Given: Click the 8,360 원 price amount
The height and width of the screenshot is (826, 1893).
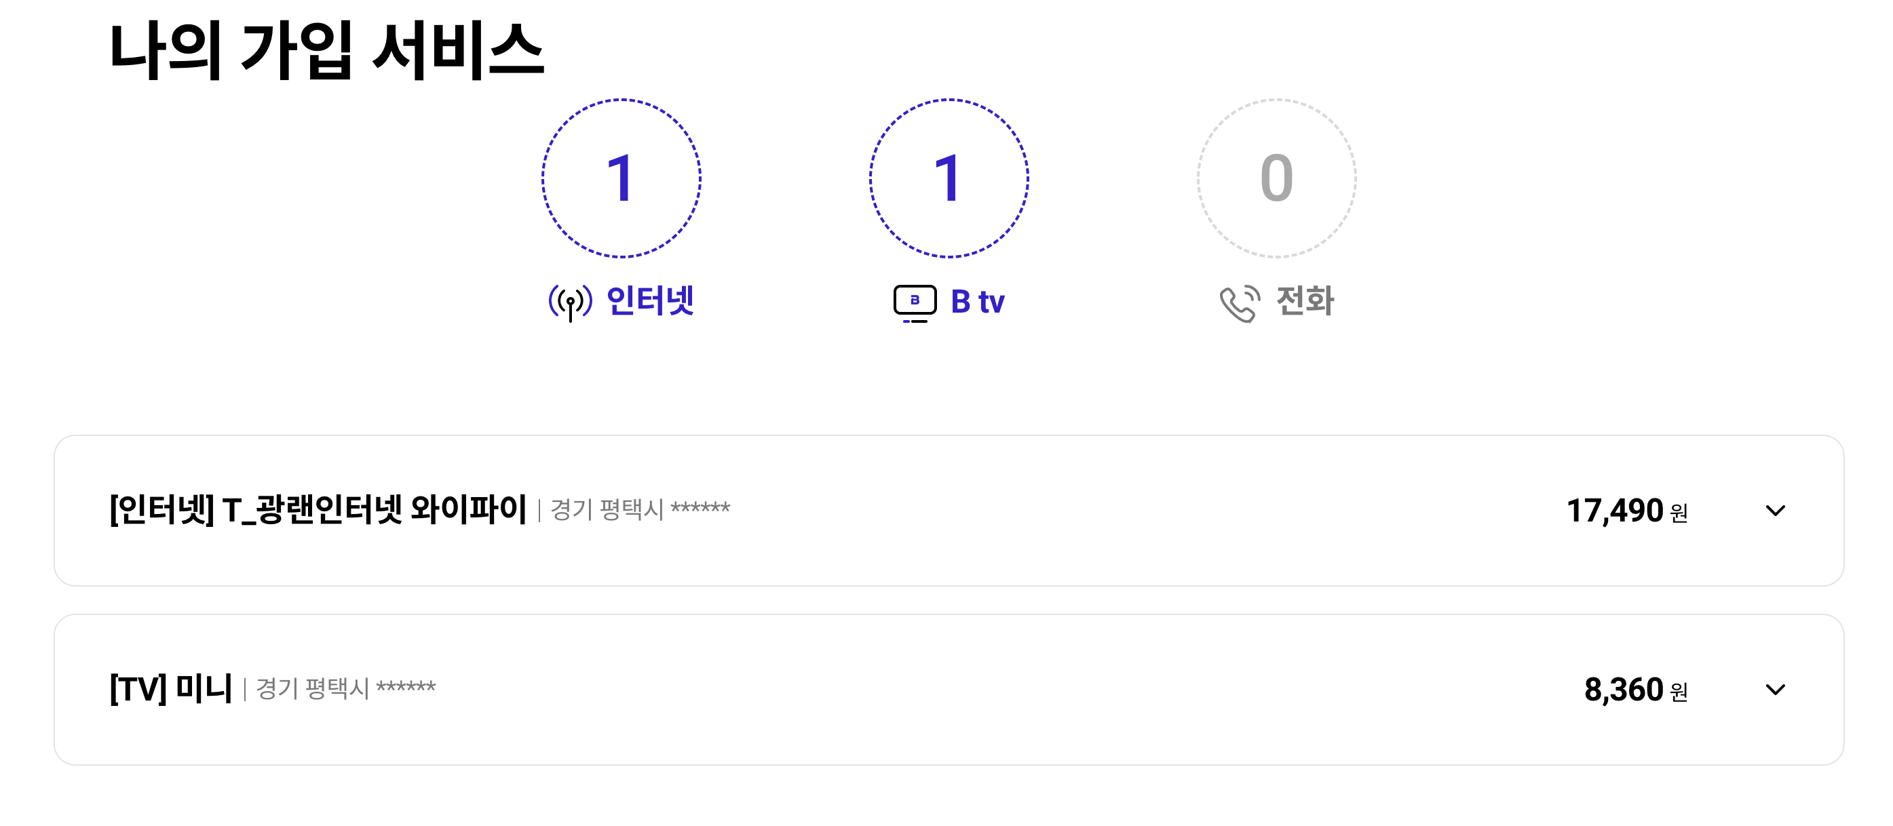Looking at the screenshot, I should click(x=1636, y=690).
